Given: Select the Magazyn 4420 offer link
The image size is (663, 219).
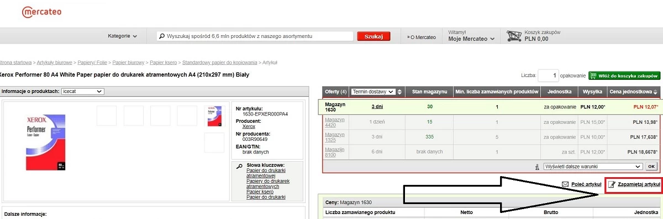Looking at the screenshot, I should [x=334, y=122].
